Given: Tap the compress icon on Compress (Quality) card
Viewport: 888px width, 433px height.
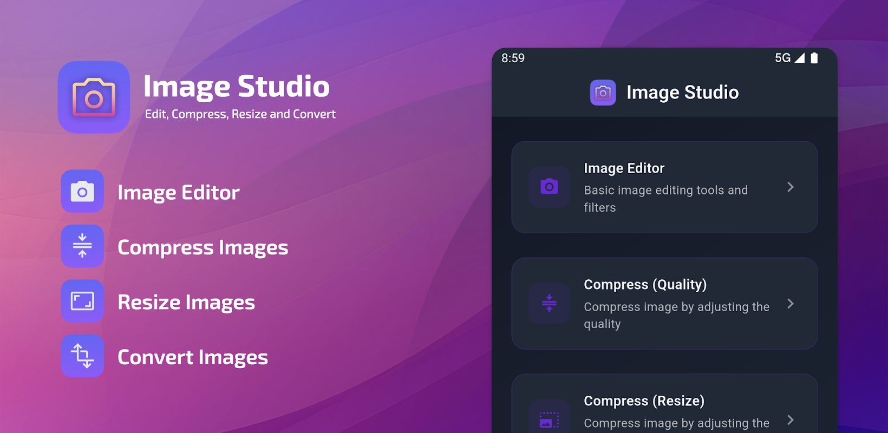Looking at the screenshot, I should pos(549,304).
